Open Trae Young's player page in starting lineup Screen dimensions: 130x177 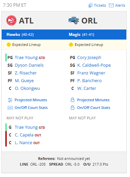point(26,58)
